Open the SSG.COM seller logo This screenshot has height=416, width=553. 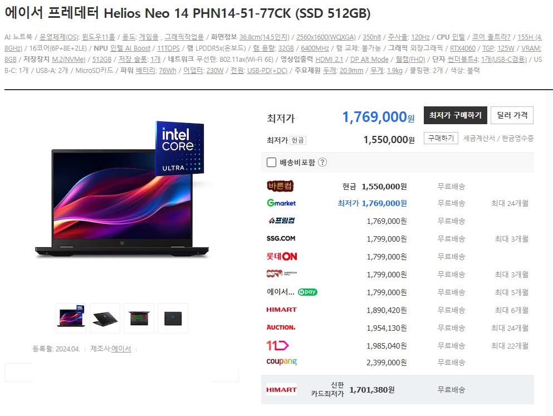pos(281,239)
